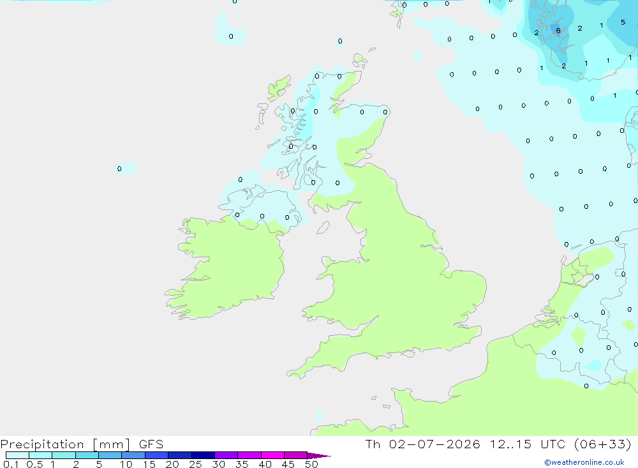The image size is (638, 468).
Task: Click the '0.1' legend scale label
Action: click(11, 464)
